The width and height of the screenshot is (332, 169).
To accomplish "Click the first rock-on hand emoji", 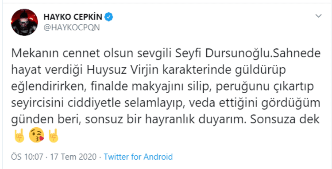I will [x=19, y=135].
